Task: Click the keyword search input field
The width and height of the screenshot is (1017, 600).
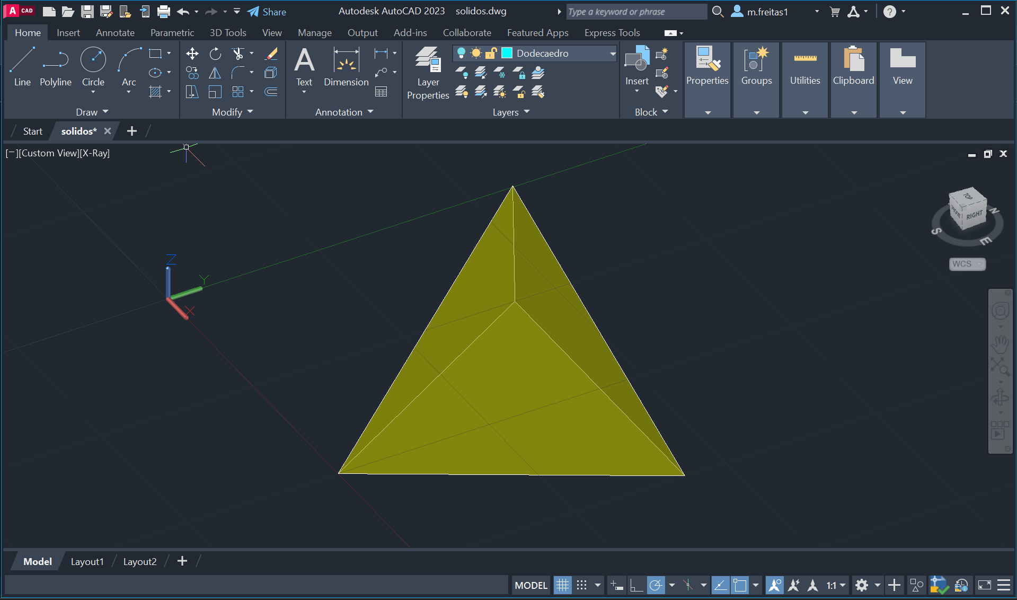Action: pyautogui.click(x=636, y=12)
